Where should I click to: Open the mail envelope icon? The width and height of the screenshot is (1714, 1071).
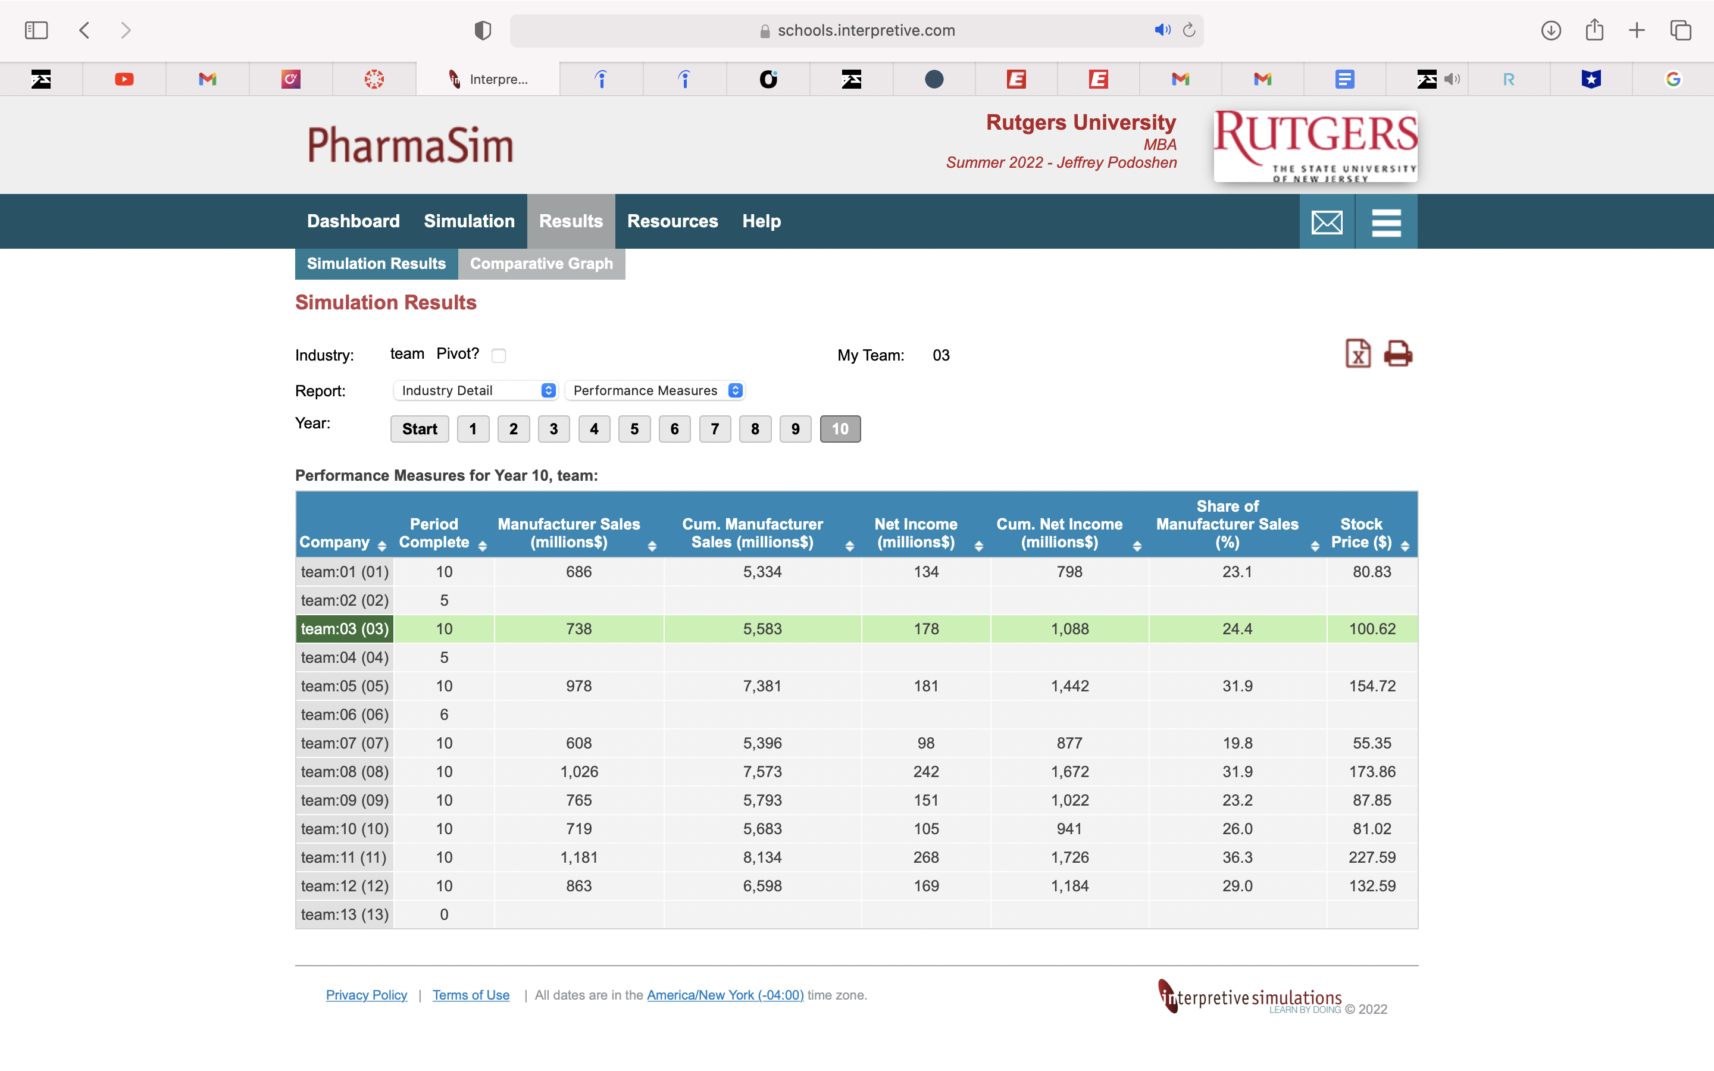(1327, 223)
